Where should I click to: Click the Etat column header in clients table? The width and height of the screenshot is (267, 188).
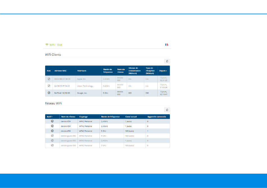click(49, 71)
